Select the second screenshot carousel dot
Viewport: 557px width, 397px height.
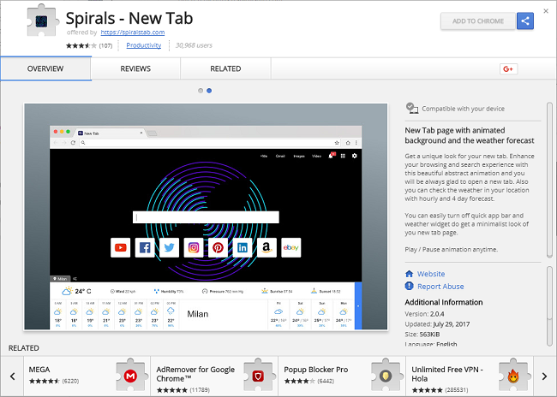point(209,90)
